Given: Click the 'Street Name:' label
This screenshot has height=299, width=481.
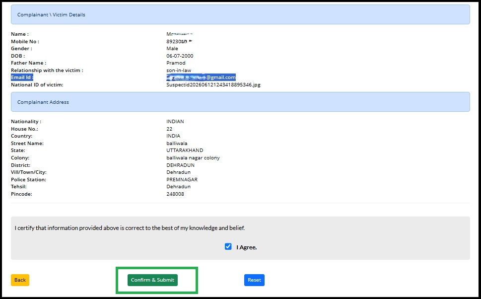Looking at the screenshot, I should tap(27, 144).
